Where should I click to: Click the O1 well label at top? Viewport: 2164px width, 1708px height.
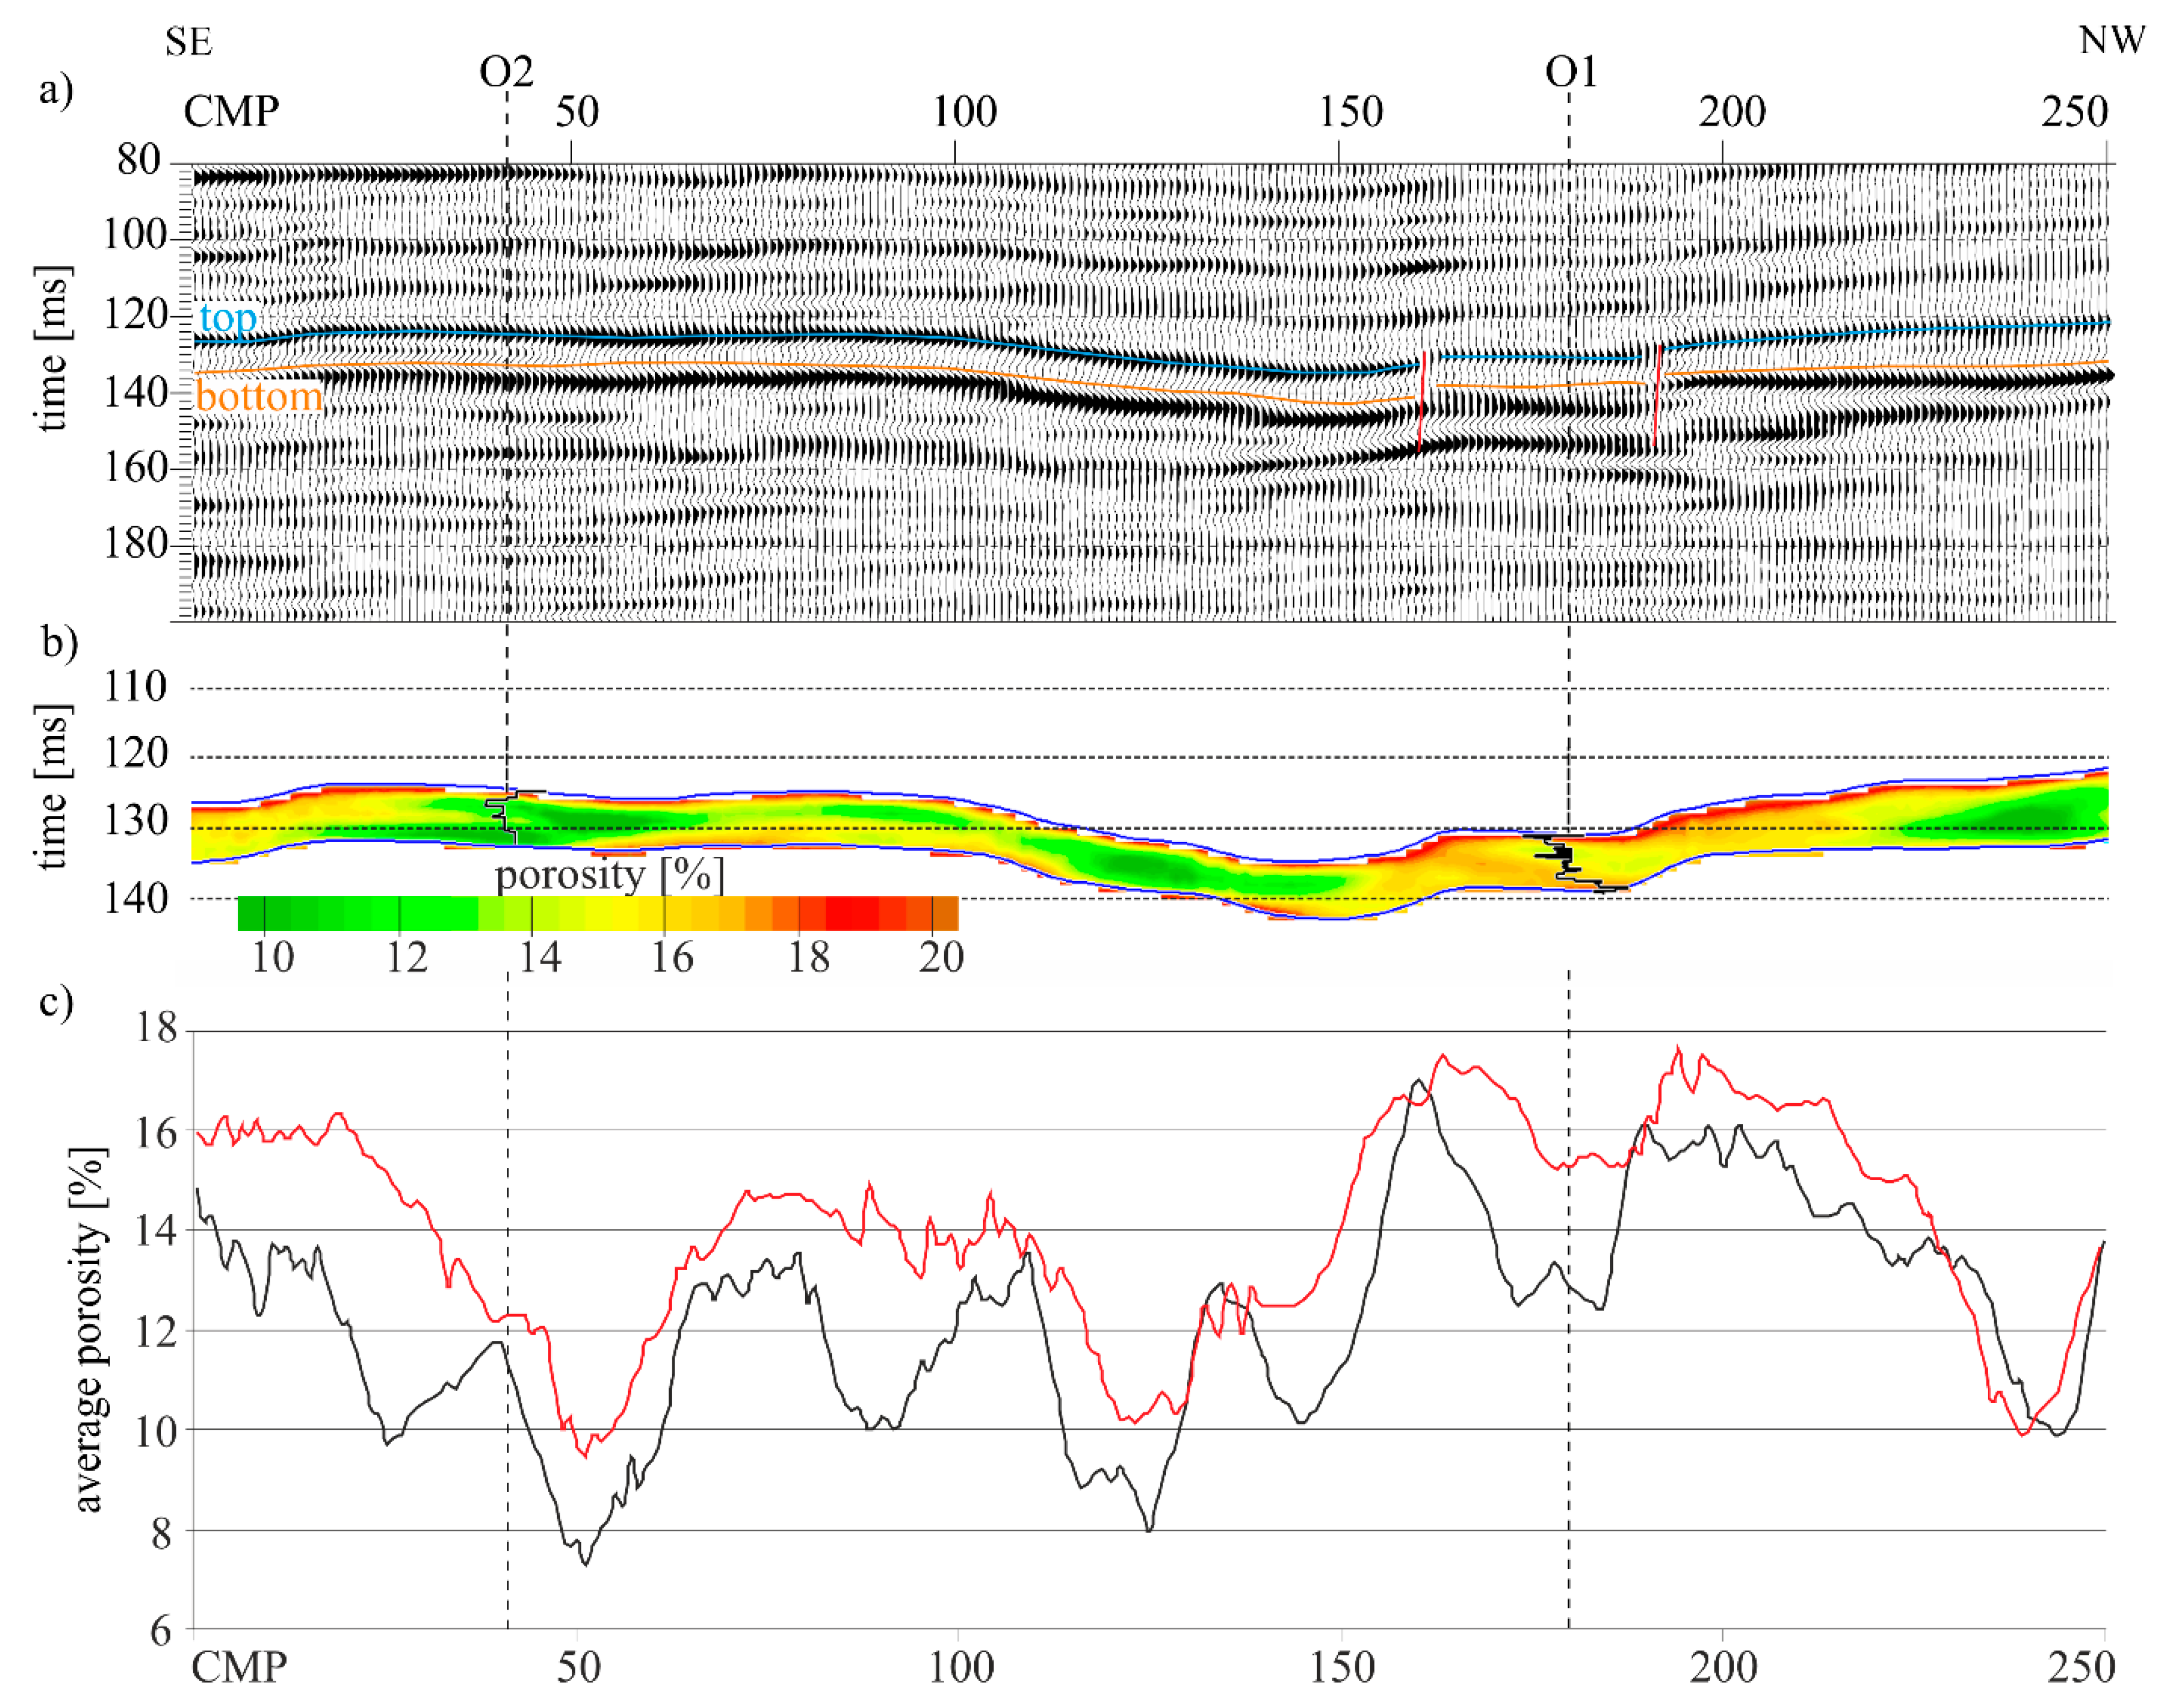tap(1571, 72)
